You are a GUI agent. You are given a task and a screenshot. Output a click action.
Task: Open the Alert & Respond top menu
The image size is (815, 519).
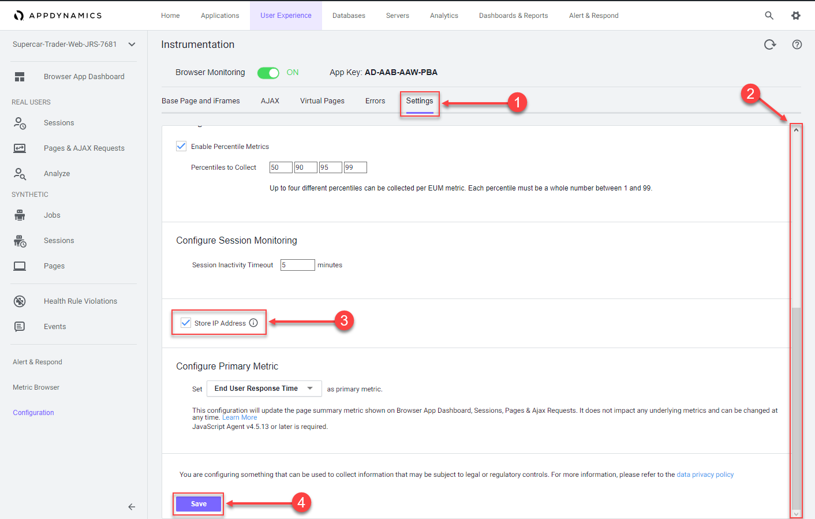click(594, 16)
